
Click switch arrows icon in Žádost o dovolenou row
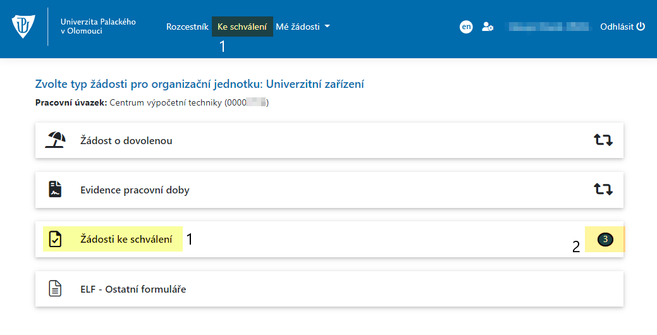click(x=603, y=140)
